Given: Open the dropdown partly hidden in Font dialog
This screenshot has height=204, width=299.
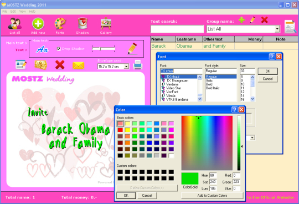Looking at the screenshot, I should tap(252, 137).
